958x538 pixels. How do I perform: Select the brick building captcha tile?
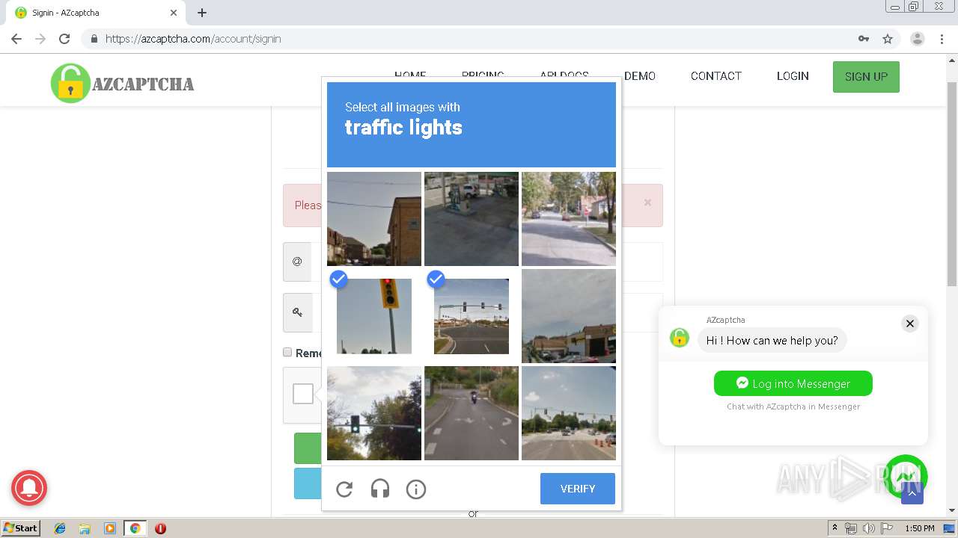[x=374, y=219]
